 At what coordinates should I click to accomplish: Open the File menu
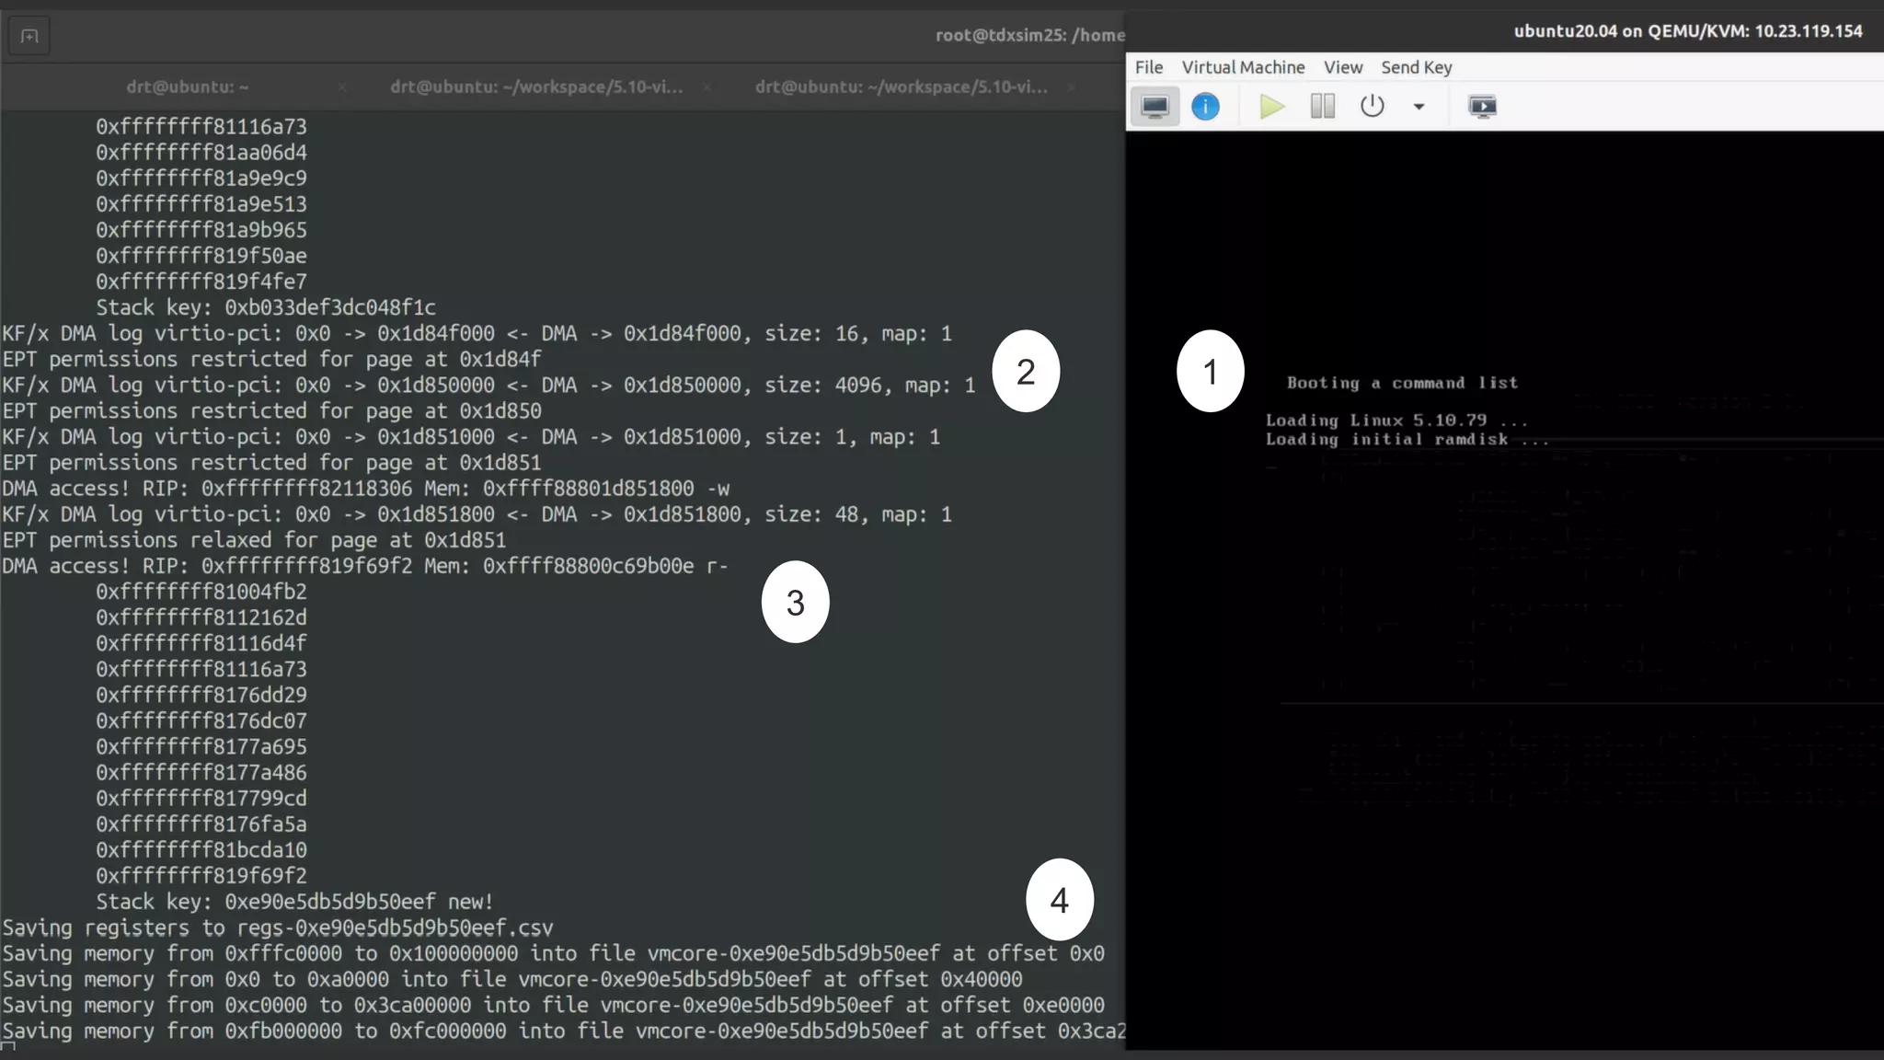(x=1148, y=67)
